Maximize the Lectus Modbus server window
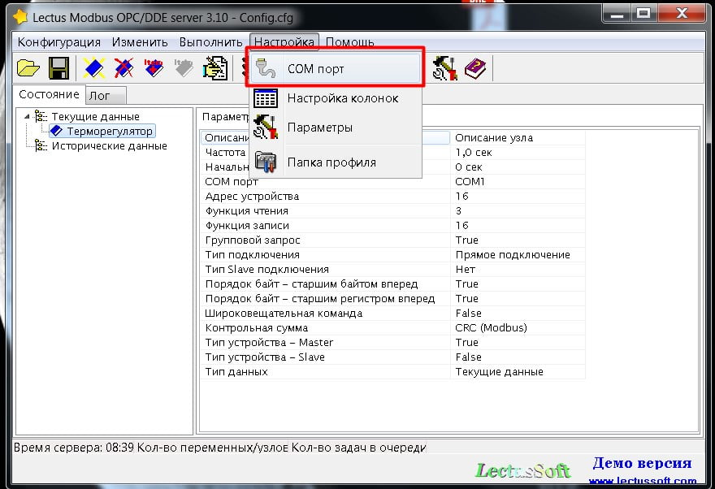The image size is (715, 489). point(643,14)
